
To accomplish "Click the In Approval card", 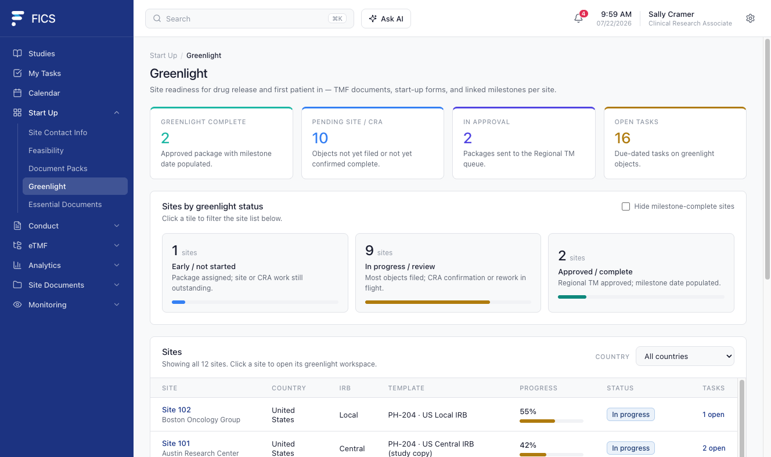I will pyautogui.click(x=524, y=143).
